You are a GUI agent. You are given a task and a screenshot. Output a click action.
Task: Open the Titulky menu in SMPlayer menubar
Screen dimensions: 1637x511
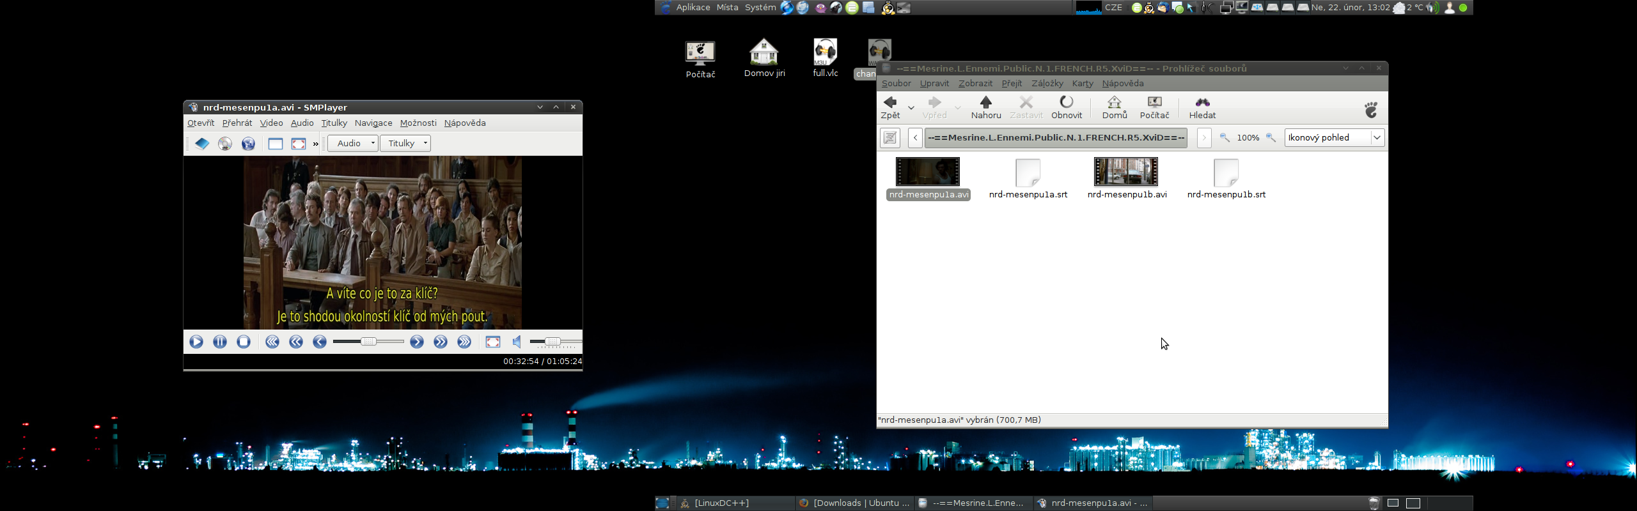click(334, 123)
